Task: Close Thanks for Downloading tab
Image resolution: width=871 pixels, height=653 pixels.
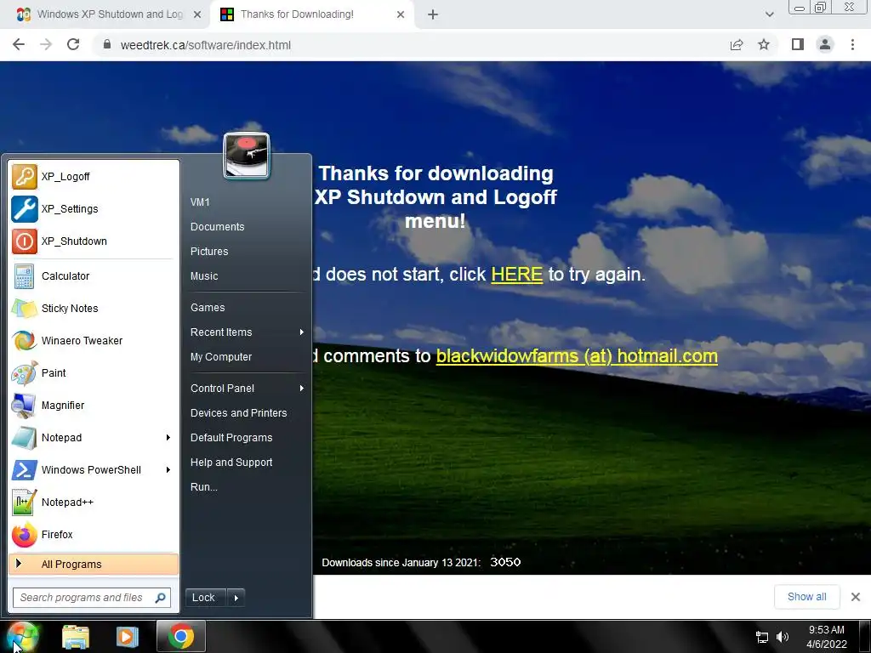Action: click(401, 14)
